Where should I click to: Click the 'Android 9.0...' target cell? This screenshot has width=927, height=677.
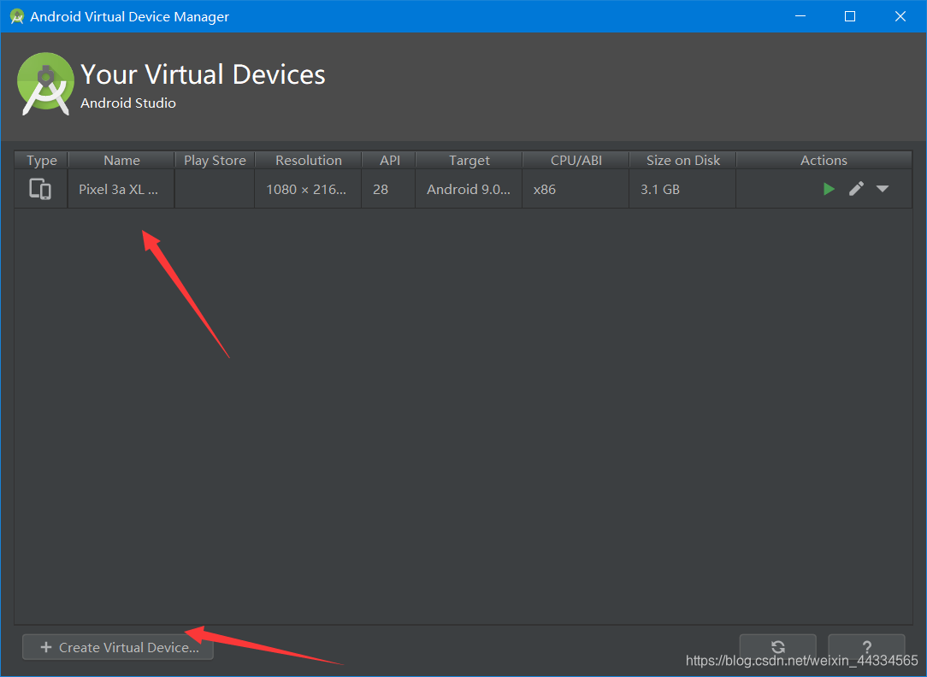coord(469,189)
